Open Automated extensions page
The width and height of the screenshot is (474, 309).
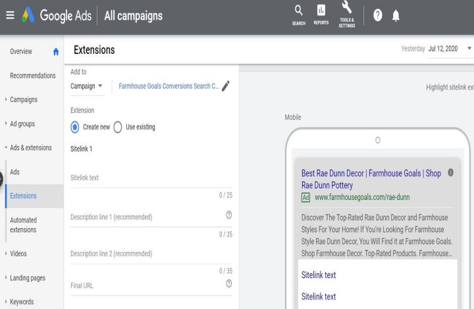[x=23, y=225]
